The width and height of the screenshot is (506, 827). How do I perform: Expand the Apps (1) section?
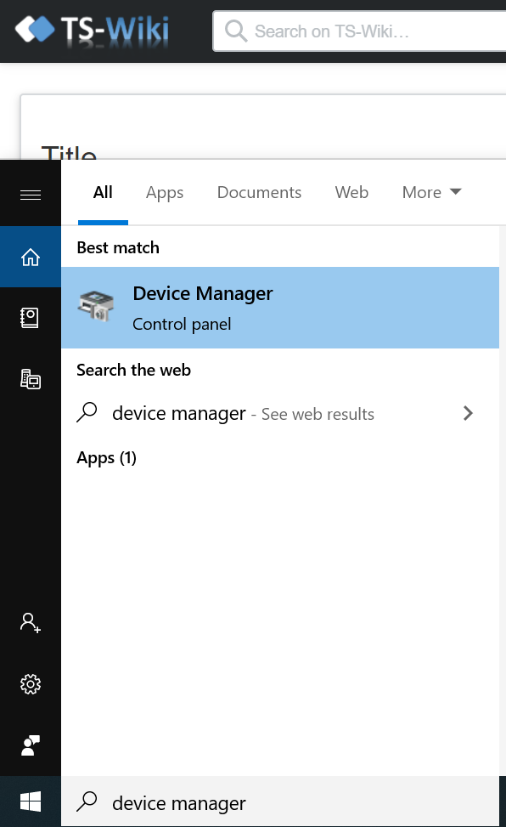[106, 457]
